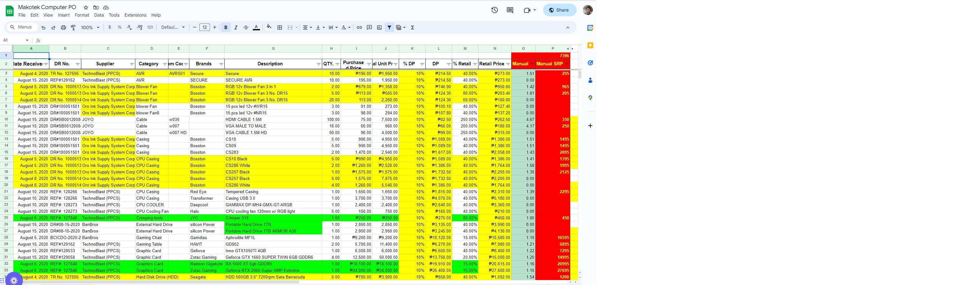This screenshot has width=960, height=285.
Task: Click the functions sigma icon
Action: [412, 27]
